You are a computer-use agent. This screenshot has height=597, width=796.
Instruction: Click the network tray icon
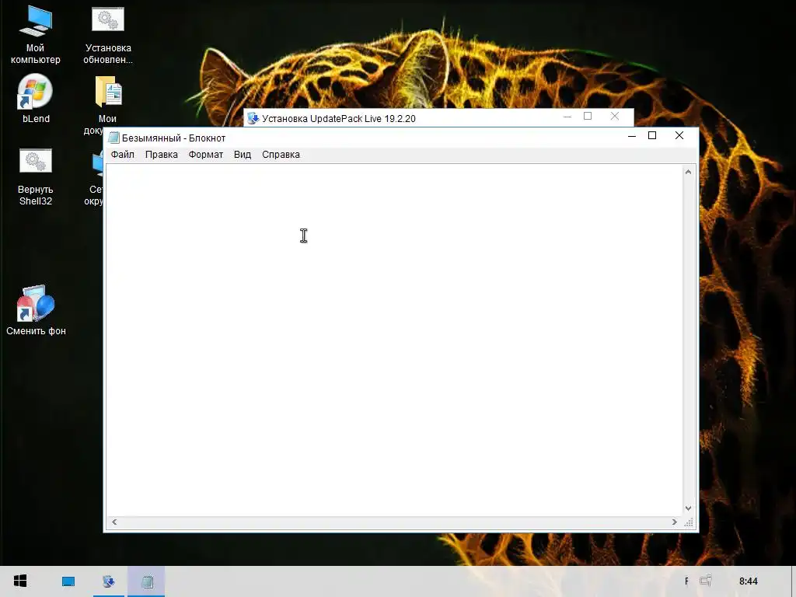[706, 580]
